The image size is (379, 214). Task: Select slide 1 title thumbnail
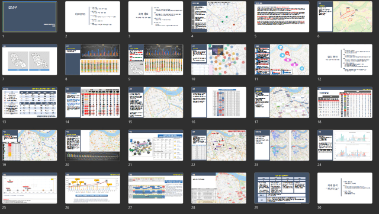click(x=30, y=17)
